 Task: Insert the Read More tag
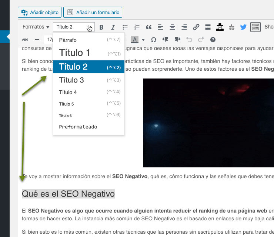(x=208, y=27)
